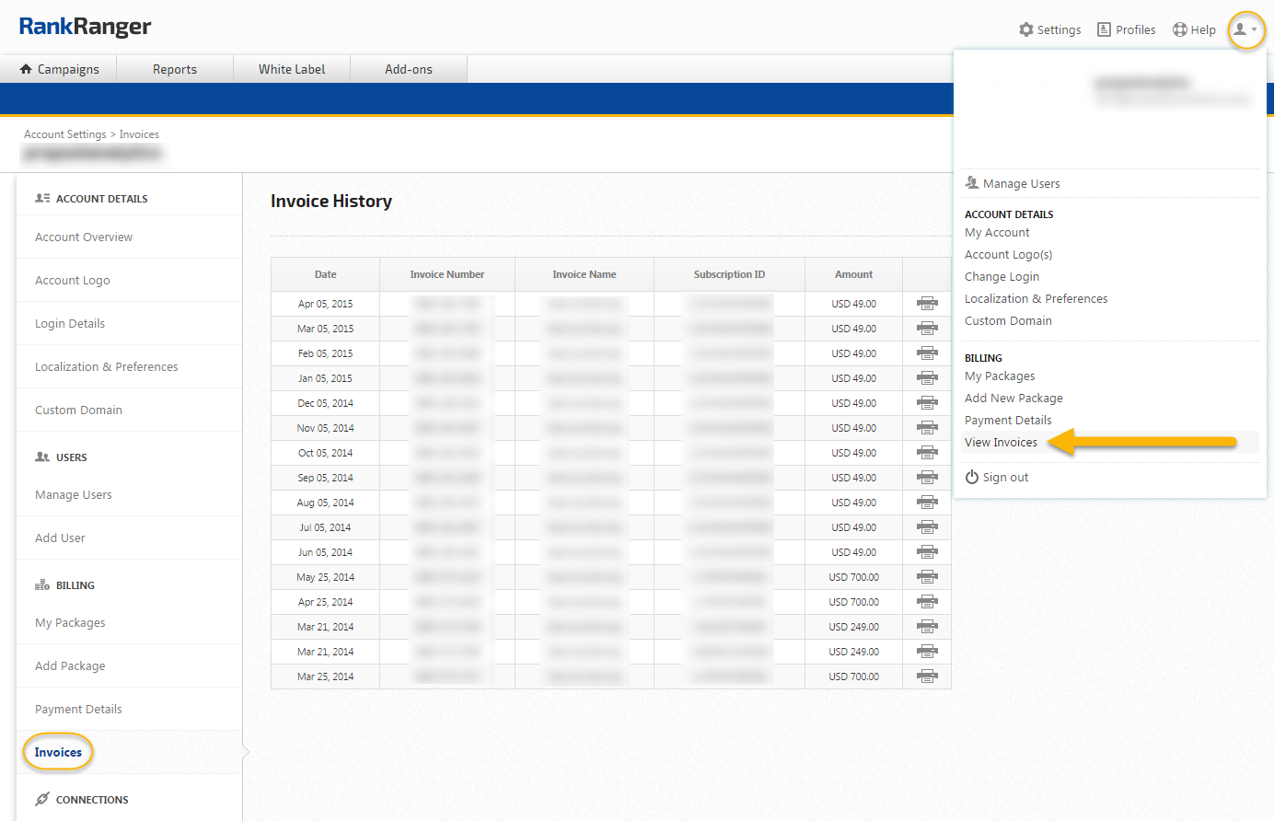The width and height of the screenshot is (1274, 821).
Task: Click the RankRanger logo
Action: pyautogui.click(x=85, y=27)
